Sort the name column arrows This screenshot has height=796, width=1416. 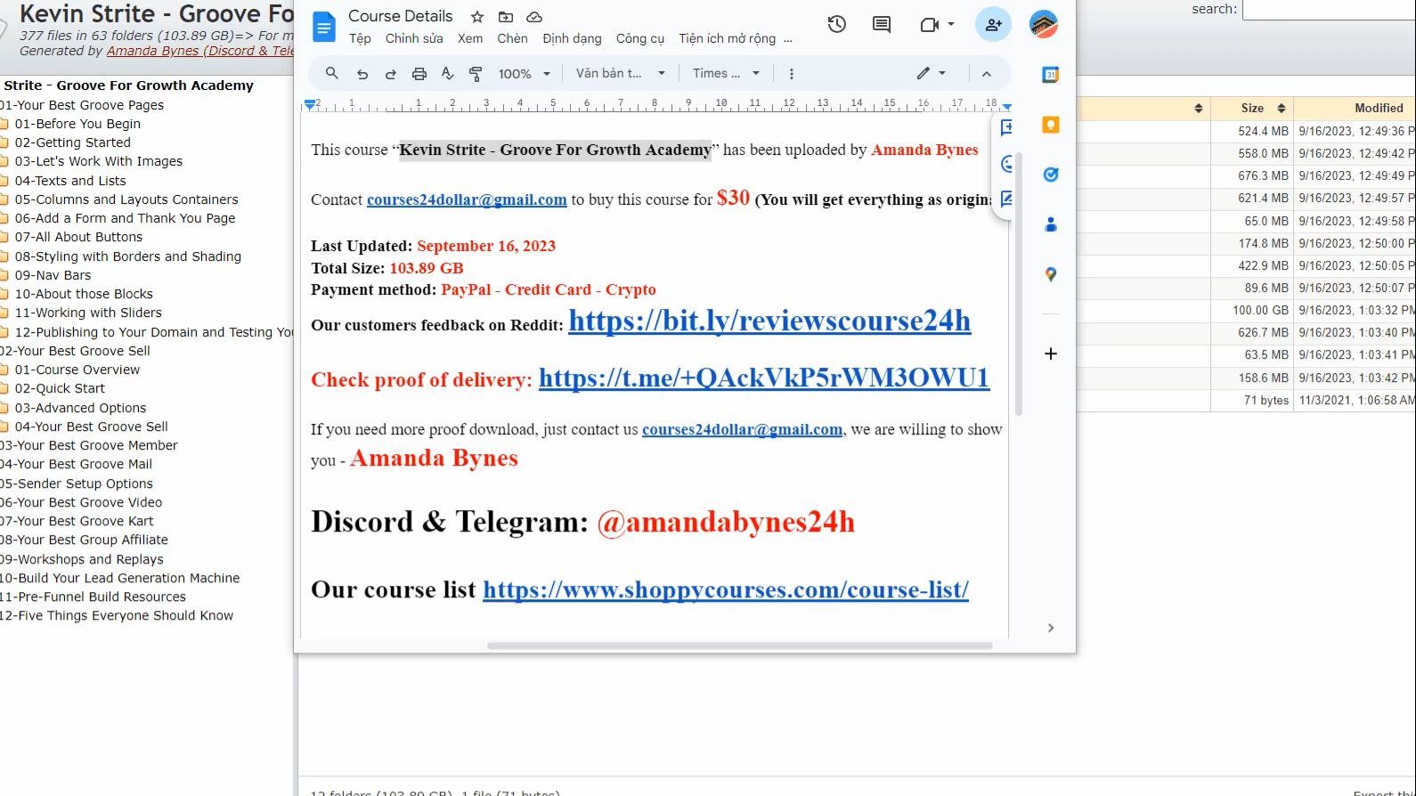point(1198,108)
